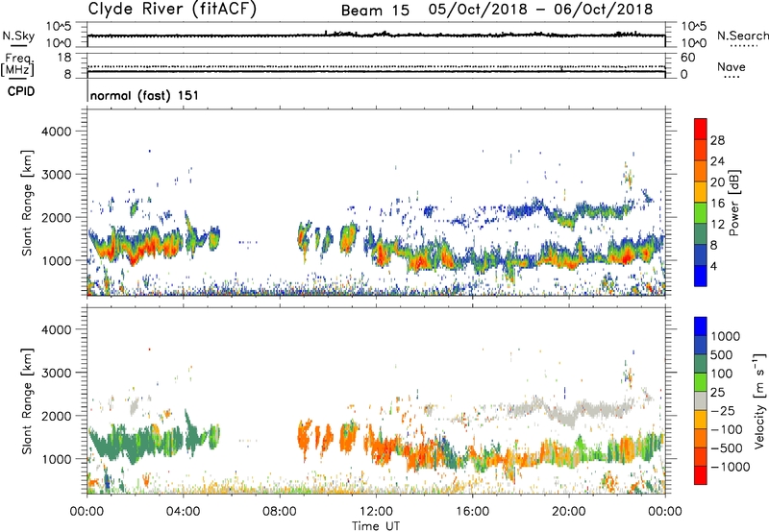Click the '16:00' time tick label
The width and height of the screenshot is (769, 532).
click(x=472, y=512)
